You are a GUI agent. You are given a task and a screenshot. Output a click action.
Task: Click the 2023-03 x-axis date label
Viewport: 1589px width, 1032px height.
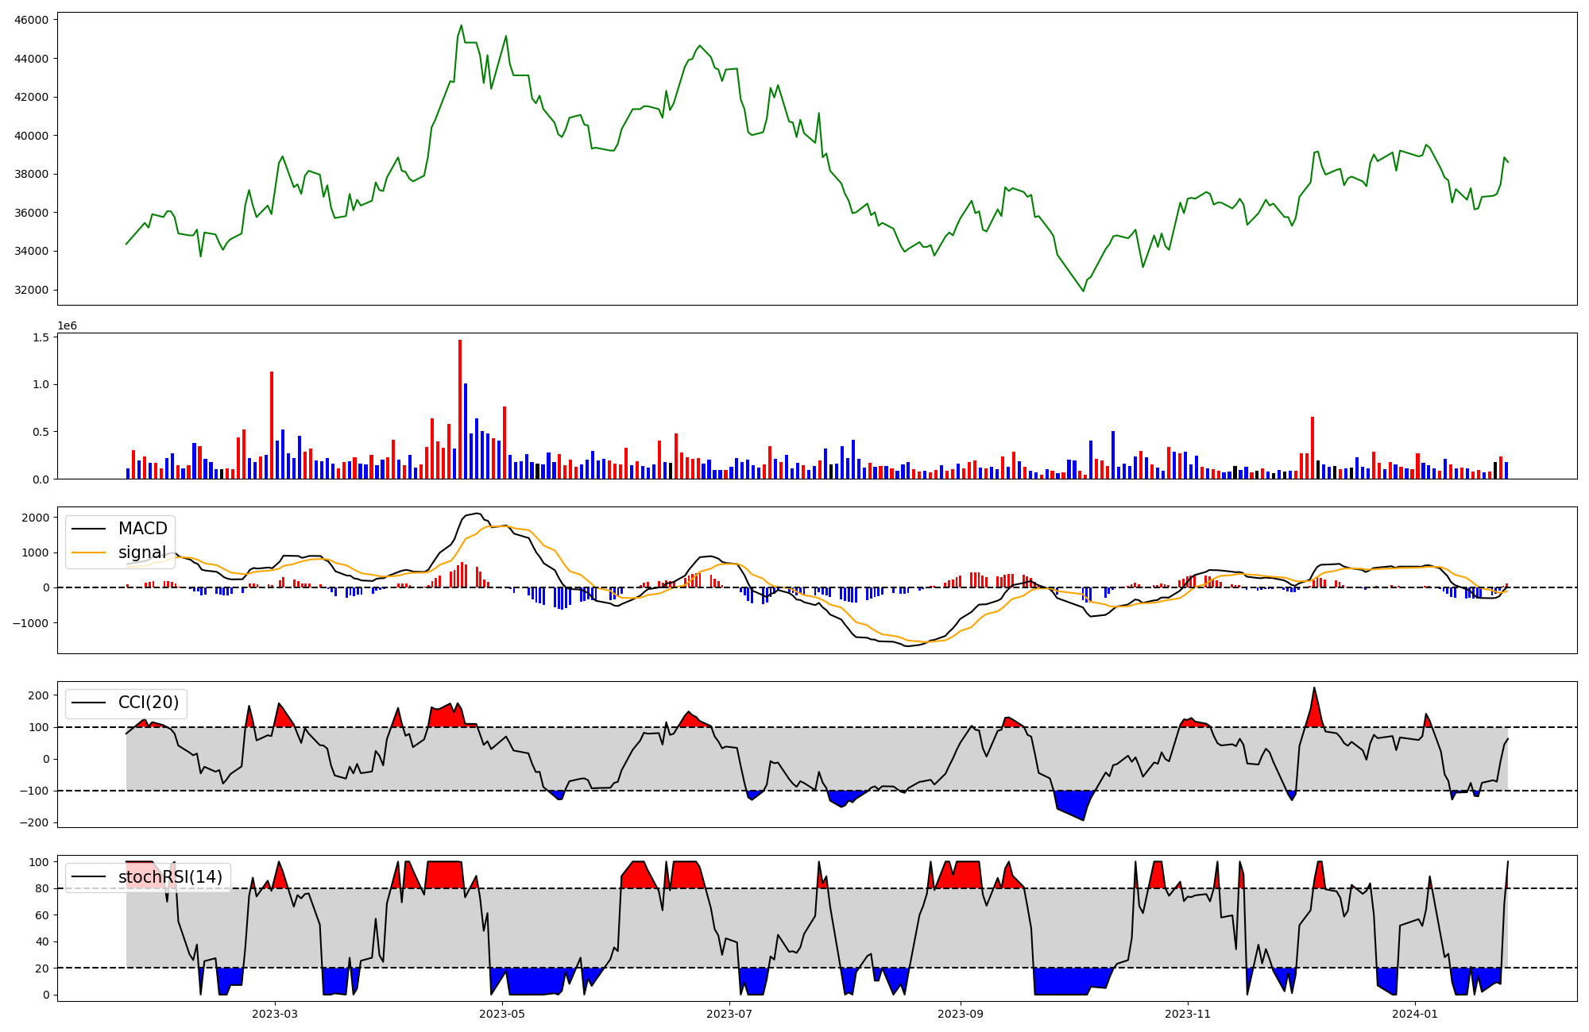point(275,1014)
